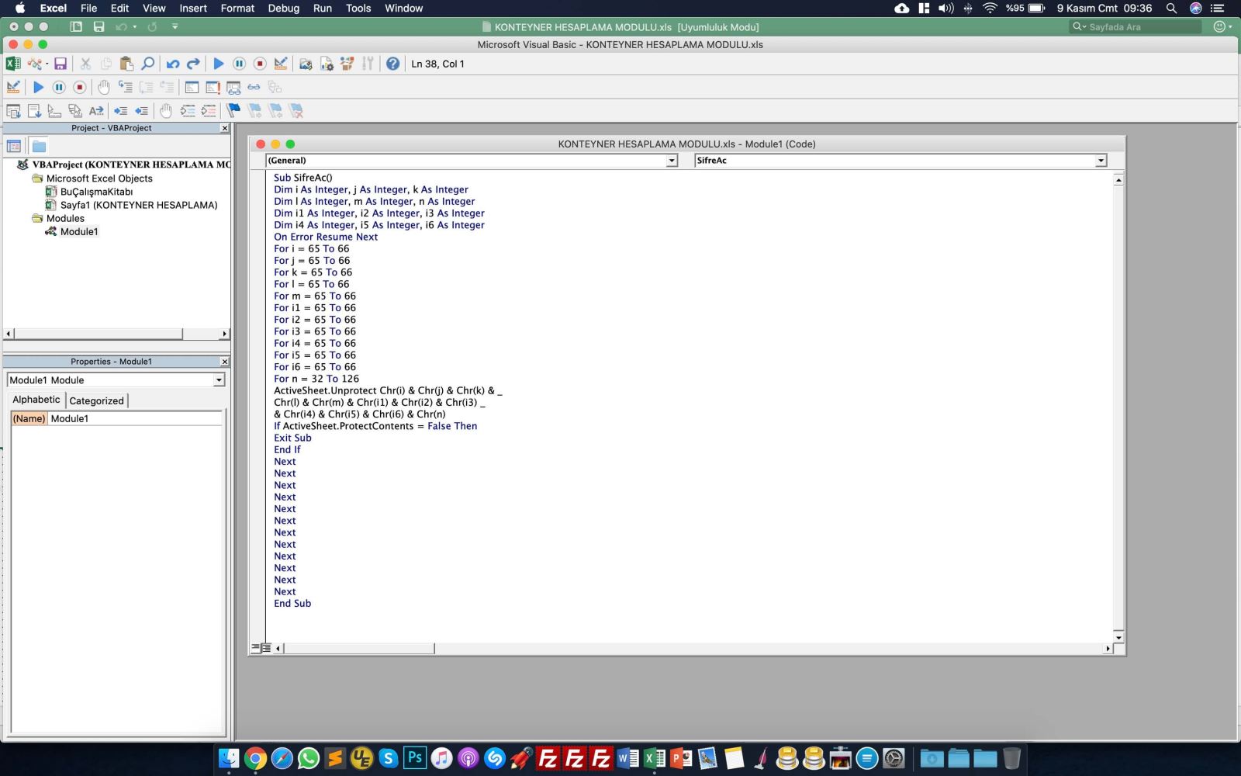Click the Save icon in Standard toolbar
This screenshot has width=1241, height=776.
pos(60,64)
